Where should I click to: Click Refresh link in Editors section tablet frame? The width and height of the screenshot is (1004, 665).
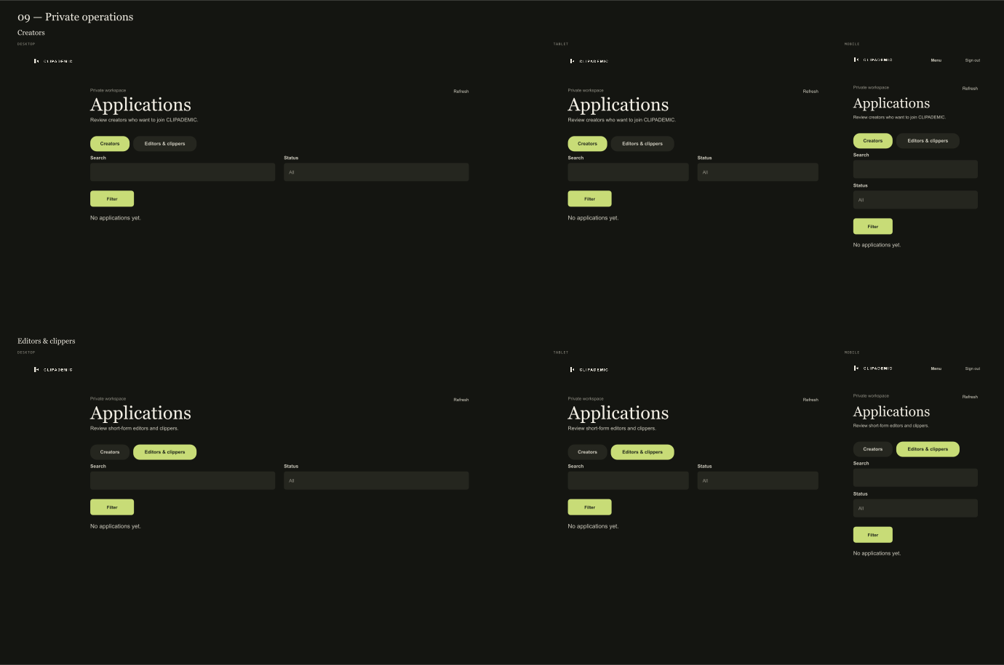(x=810, y=400)
